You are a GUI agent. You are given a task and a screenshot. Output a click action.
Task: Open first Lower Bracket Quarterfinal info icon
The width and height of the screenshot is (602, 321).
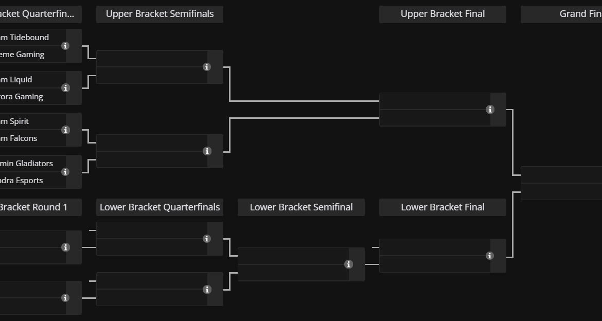coord(207,239)
